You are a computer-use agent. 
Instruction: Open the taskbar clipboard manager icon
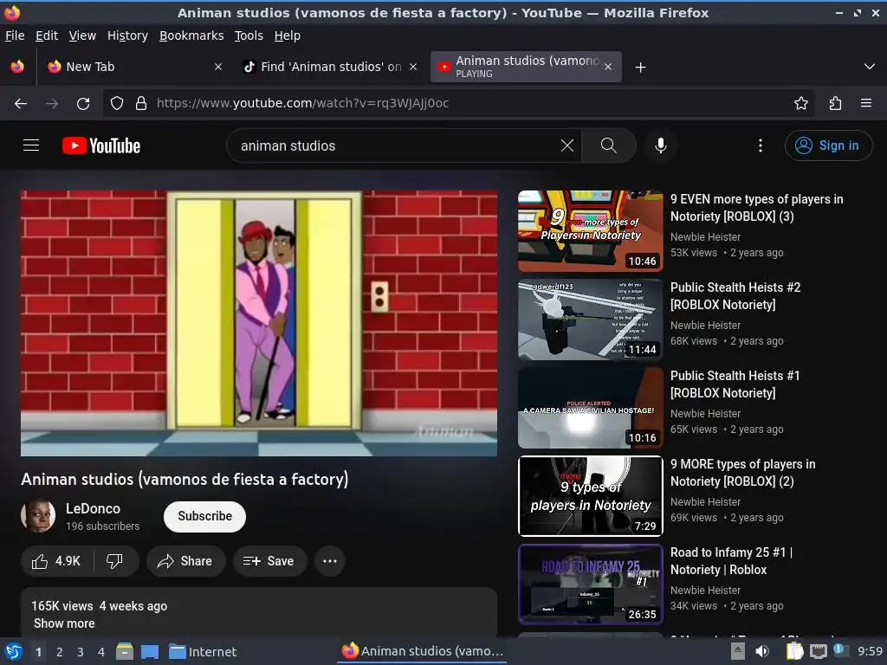point(795,651)
